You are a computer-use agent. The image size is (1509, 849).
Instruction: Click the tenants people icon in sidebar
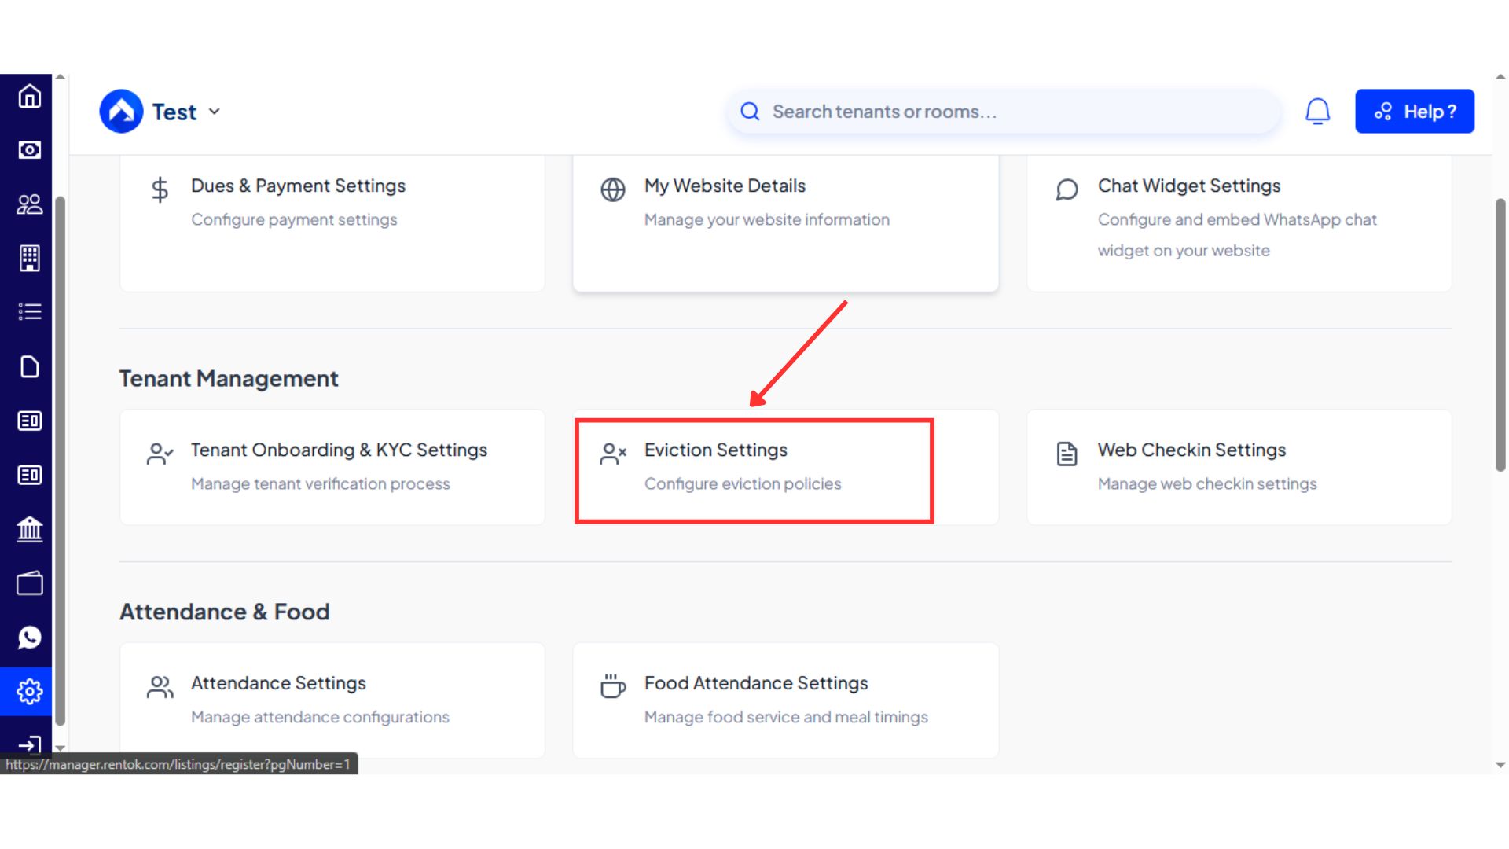click(x=29, y=204)
